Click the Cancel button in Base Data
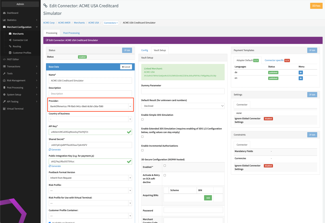This screenshot has width=325, height=223. coord(126,67)
